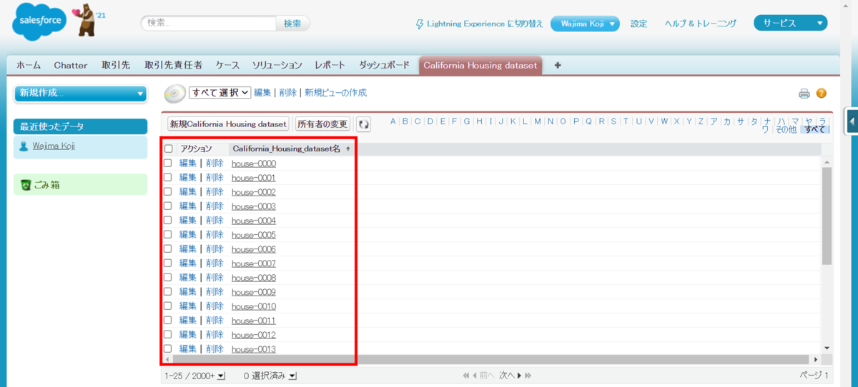This screenshot has width=858, height=387.
Task: Click the ごみ箱 link in sidebar
Action: (46, 185)
